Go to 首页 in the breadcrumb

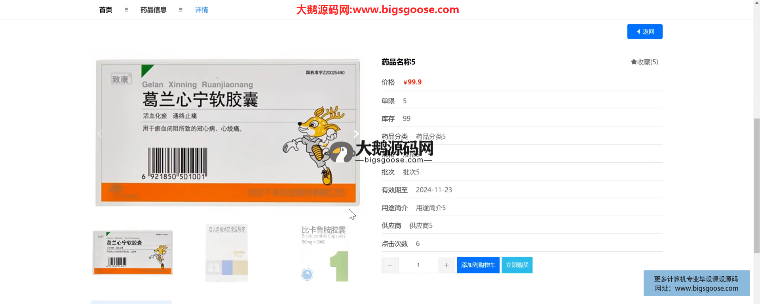[106, 10]
